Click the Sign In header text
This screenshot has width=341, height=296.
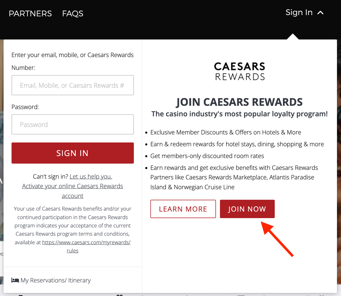299,13
